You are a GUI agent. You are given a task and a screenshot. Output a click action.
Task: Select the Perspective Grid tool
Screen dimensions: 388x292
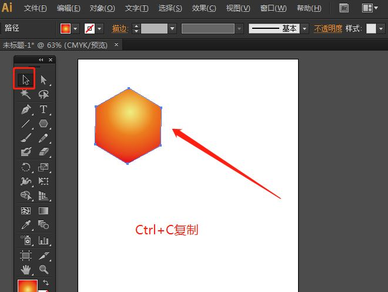coord(44,195)
